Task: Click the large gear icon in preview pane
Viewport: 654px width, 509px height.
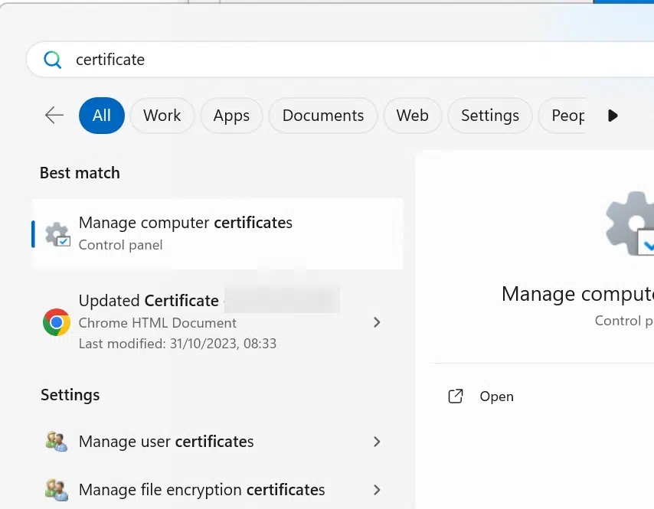Action: 629,224
